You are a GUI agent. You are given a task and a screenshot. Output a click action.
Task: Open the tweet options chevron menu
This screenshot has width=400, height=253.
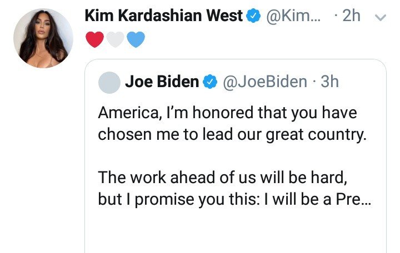381,17
